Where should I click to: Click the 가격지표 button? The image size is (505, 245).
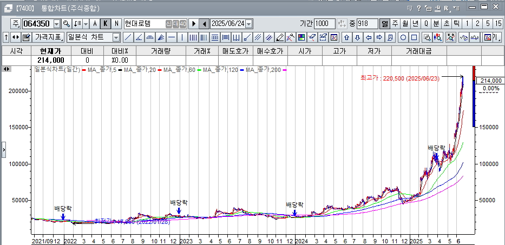(x=48, y=37)
